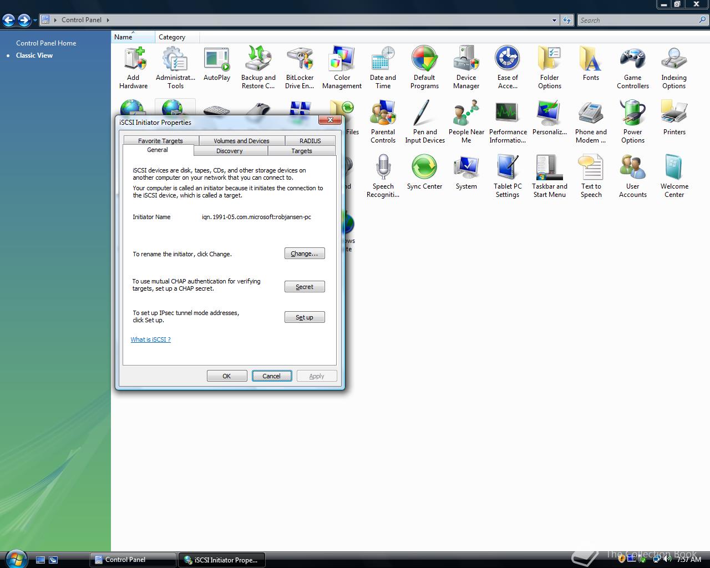Open BitLocker Drive Encryption
The width and height of the screenshot is (710, 568).
[300, 68]
